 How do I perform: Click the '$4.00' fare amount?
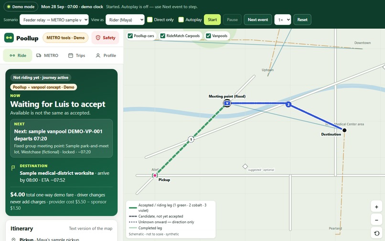tap(17, 195)
